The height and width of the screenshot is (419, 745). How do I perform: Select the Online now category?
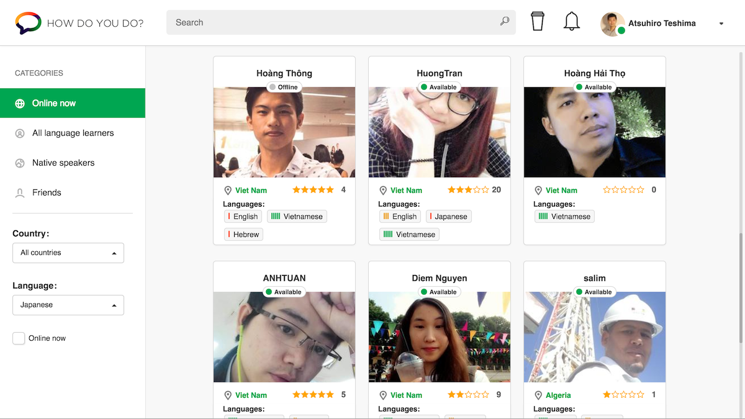pos(72,103)
